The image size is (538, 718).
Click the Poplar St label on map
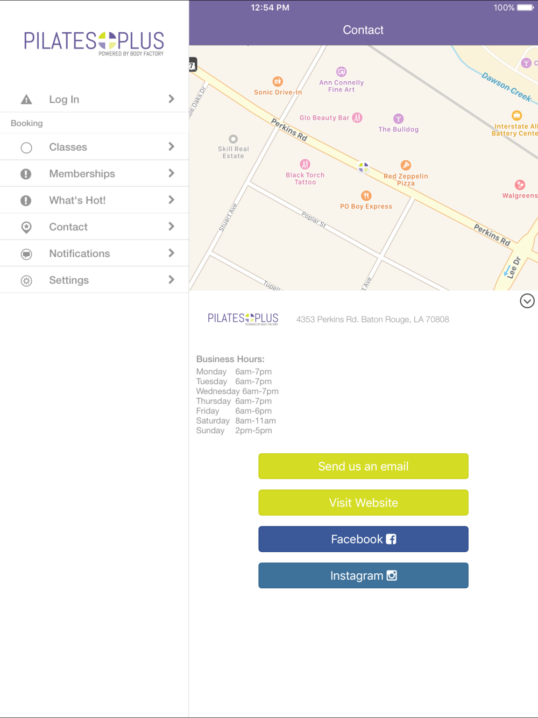[314, 220]
